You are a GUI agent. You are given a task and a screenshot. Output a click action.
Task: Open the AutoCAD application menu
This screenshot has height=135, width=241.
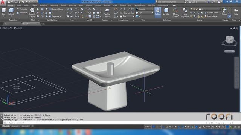click(3, 3)
